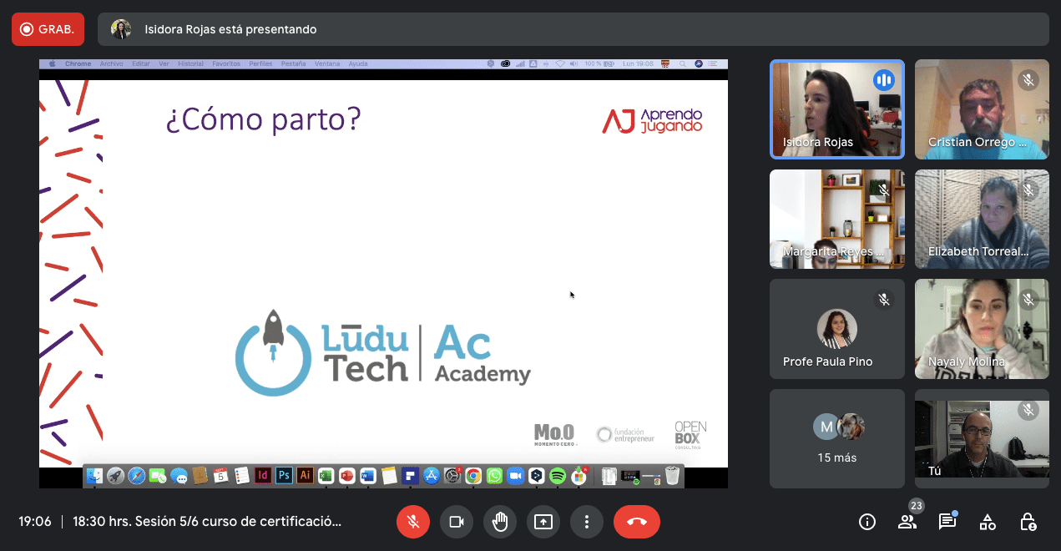Open the chat with everyone panel

coord(947,522)
